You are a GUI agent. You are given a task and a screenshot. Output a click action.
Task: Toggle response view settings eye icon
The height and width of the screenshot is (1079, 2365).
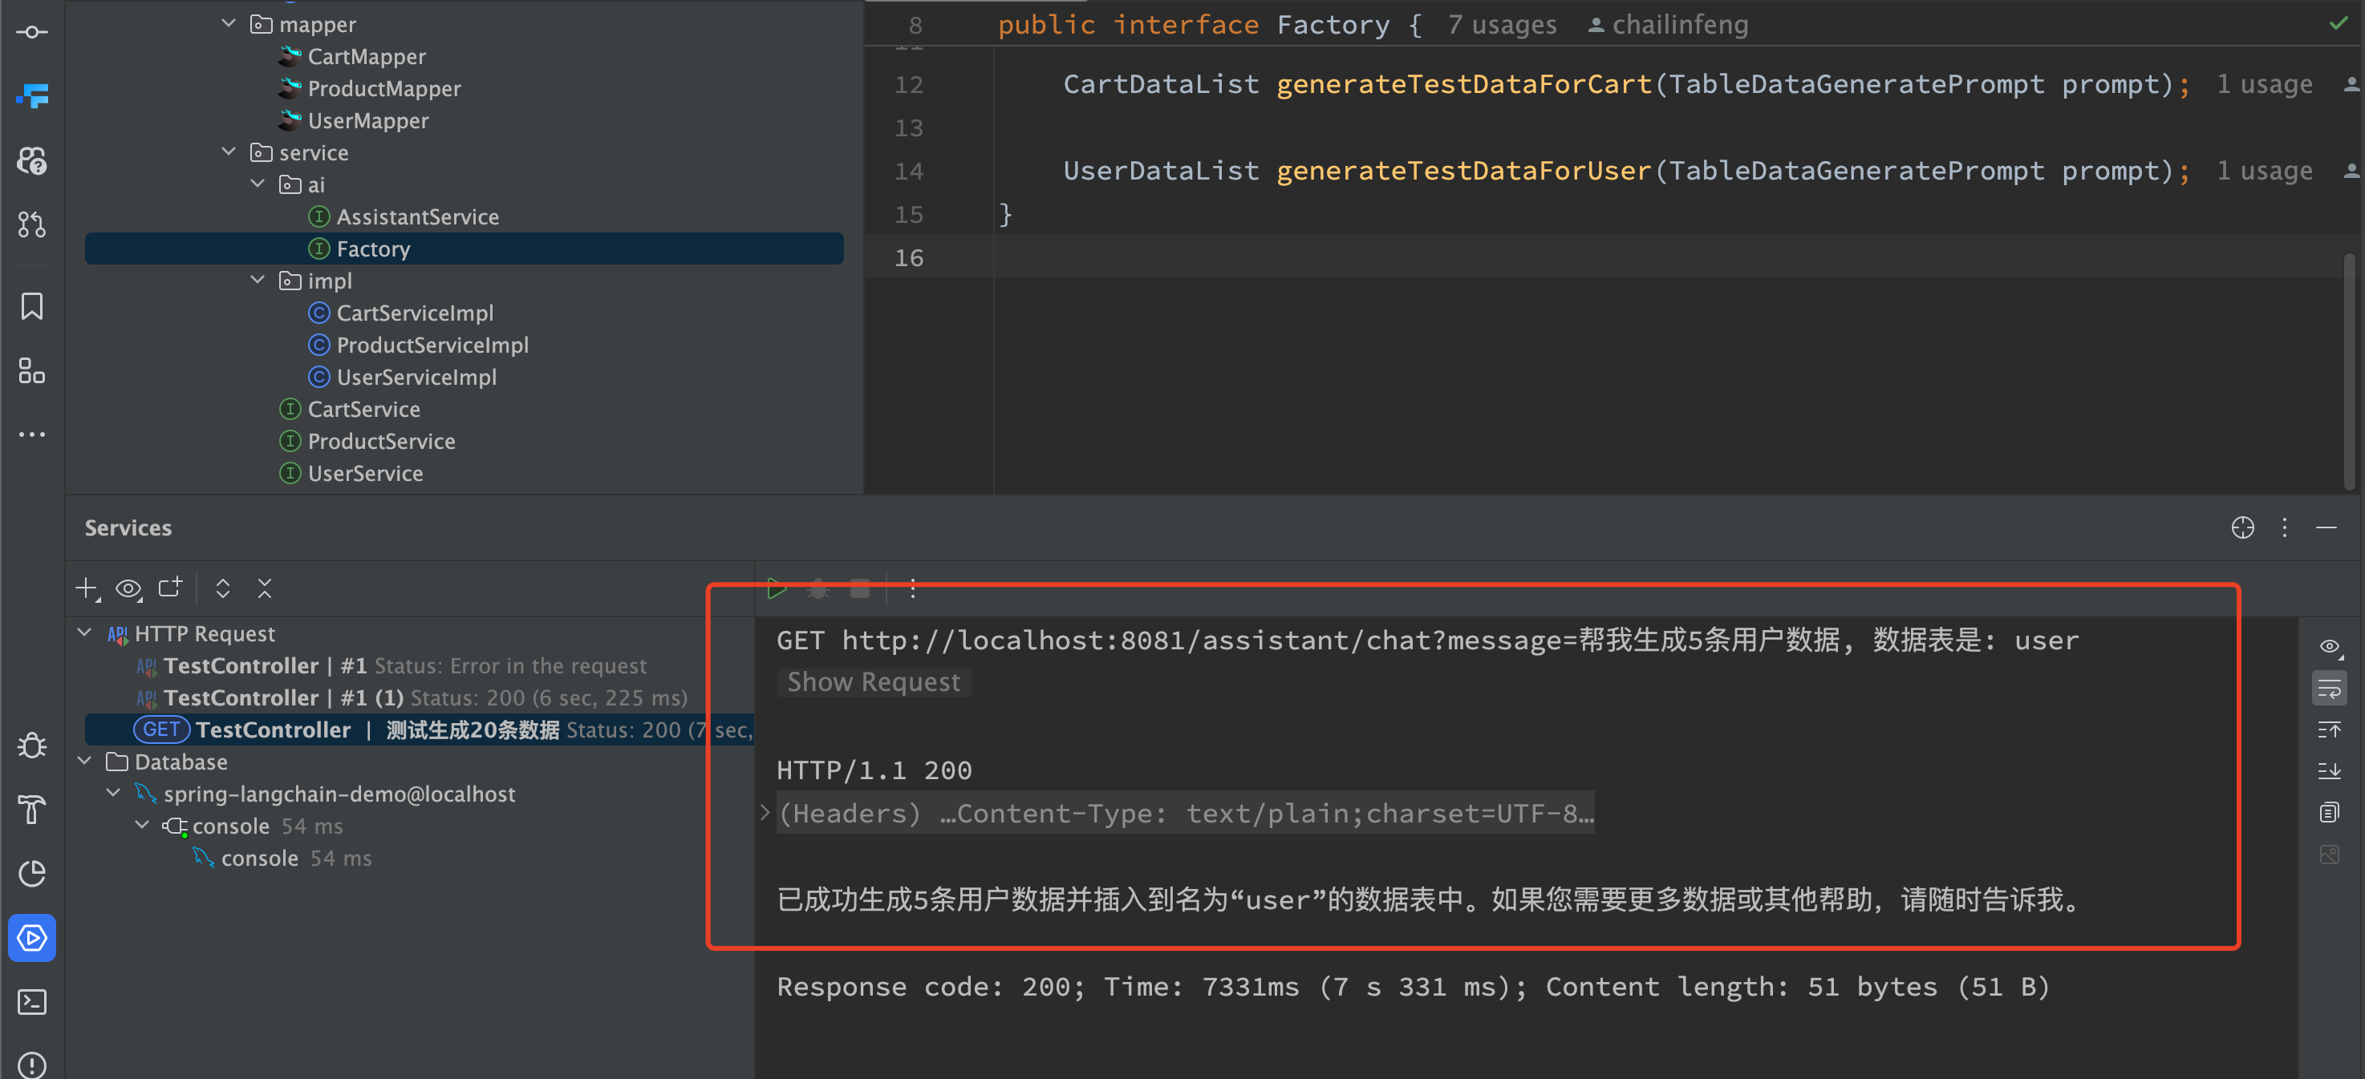(x=2329, y=647)
